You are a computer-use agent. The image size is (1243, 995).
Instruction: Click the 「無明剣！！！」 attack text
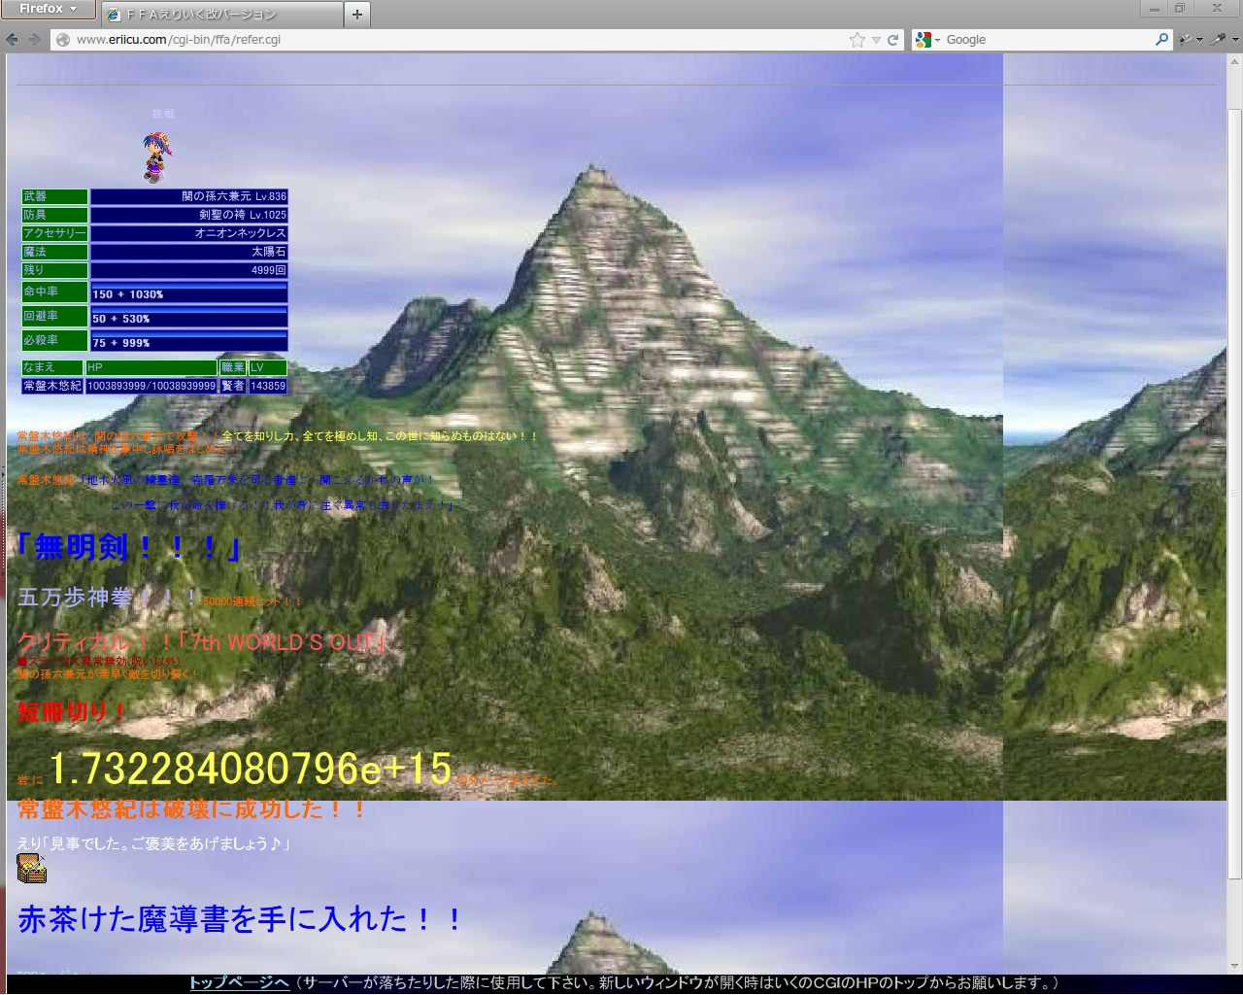pyautogui.click(x=129, y=547)
